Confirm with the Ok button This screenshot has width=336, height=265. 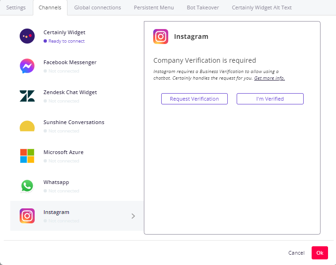tap(320, 253)
